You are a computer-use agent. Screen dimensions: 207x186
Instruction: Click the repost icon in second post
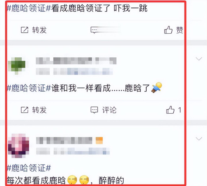click(24, 110)
